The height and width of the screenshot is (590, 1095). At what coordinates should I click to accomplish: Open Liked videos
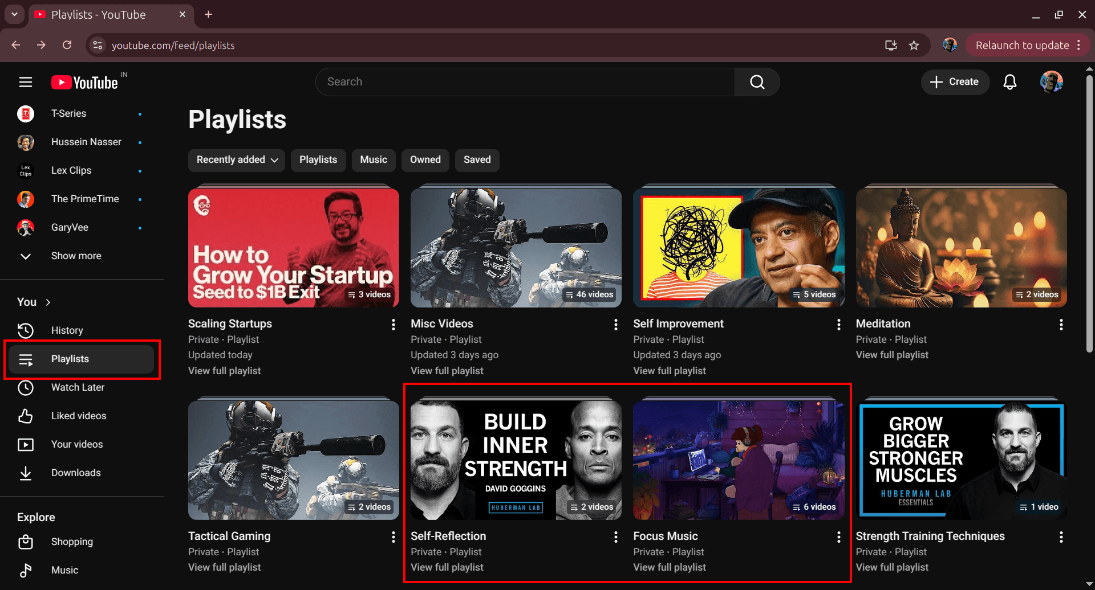(79, 416)
